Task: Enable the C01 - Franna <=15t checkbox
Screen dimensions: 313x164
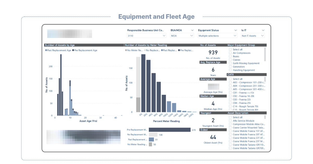Action: pyautogui.click(x=230, y=92)
